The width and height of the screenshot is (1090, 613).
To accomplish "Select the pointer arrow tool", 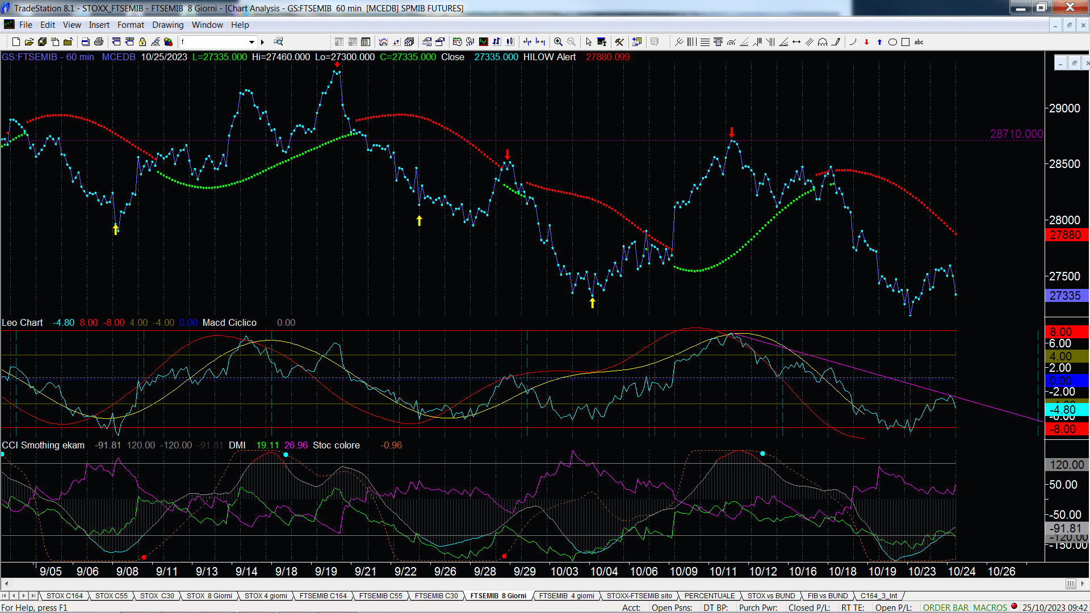I will point(589,42).
